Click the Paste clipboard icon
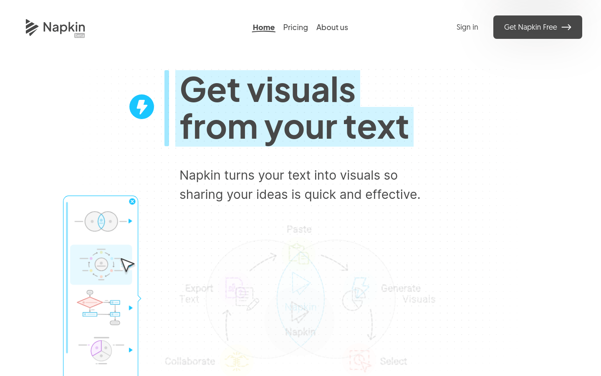Viewport: 601px width, 376px height. (299, 254)
